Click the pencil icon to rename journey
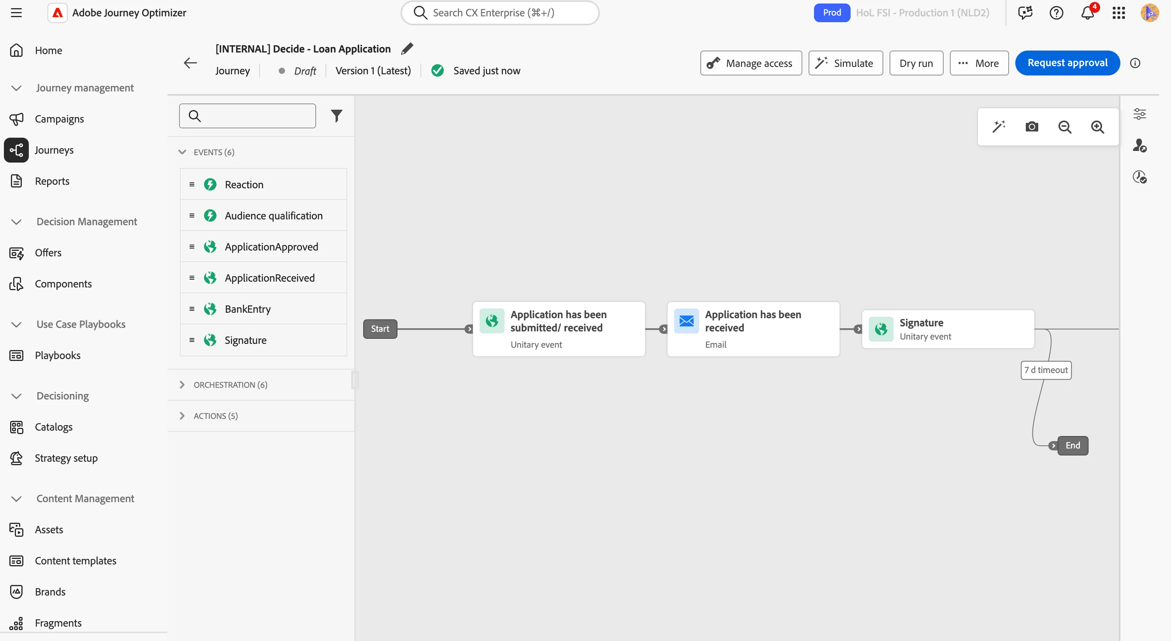The height and width of the screenshot is (641, 1171). point(407,49)
